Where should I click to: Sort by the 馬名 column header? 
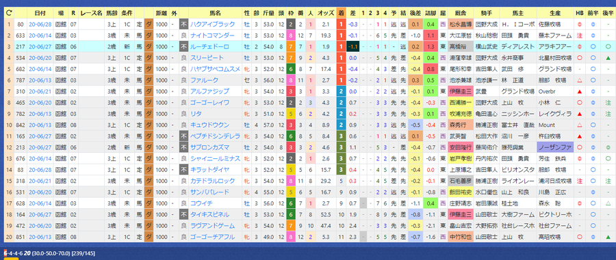click(x=215, y=12)
